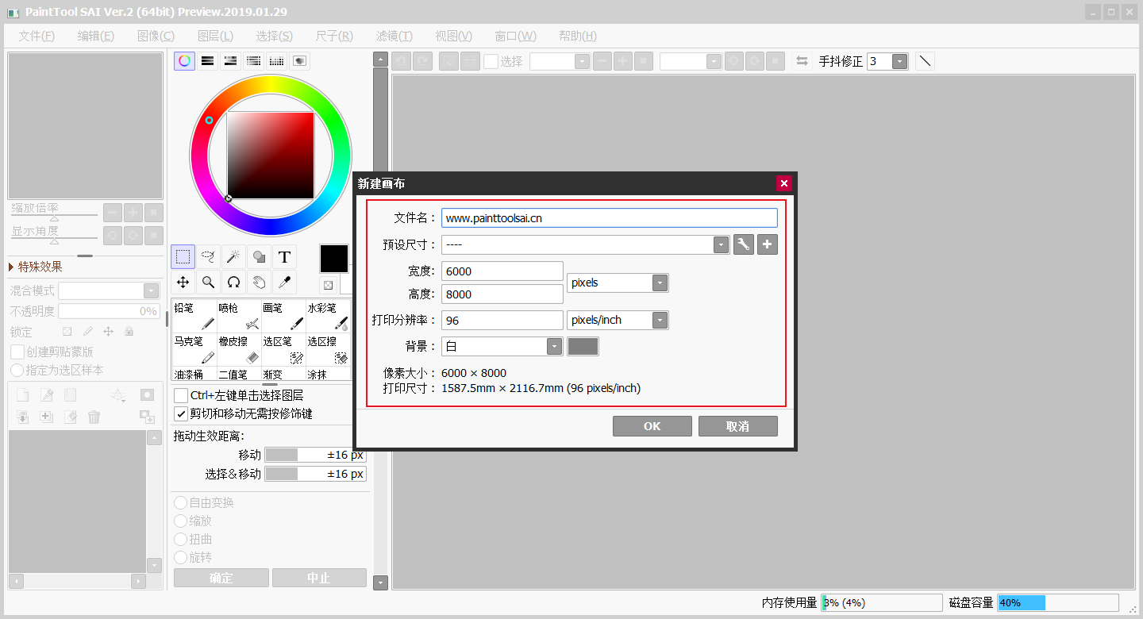The image size is (1143, 619).
Task: Close the 新建画布 dialog
Action: point(784,183)
